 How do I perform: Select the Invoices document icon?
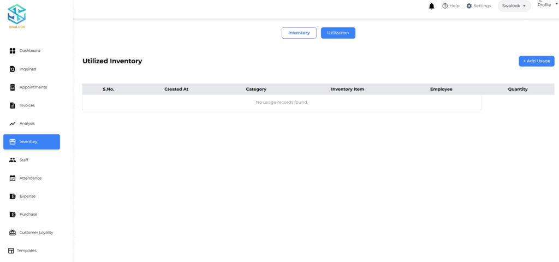point(13,105)
